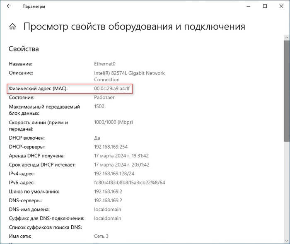
Task: Go back with the arrow icon
Action: coord(9,6)
